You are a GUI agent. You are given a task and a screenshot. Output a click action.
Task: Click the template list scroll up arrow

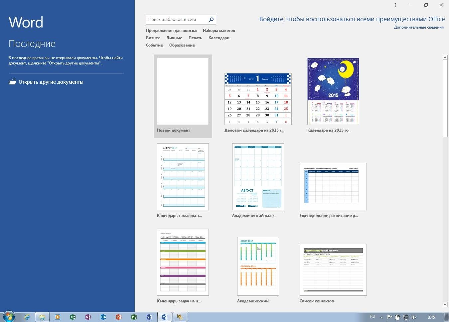point(445,57)
